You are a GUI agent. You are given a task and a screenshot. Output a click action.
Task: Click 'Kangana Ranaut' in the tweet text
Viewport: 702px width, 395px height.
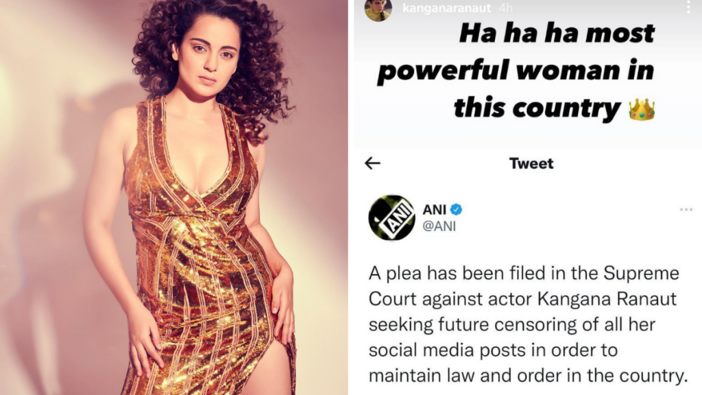(x=607, y=299)
